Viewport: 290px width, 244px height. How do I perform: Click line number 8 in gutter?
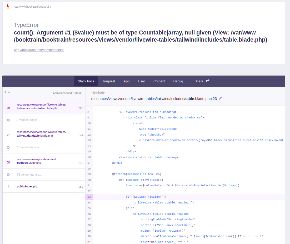tap(88, 112)
